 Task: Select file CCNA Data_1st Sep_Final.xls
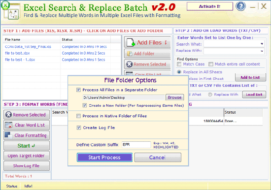[28, 47]
